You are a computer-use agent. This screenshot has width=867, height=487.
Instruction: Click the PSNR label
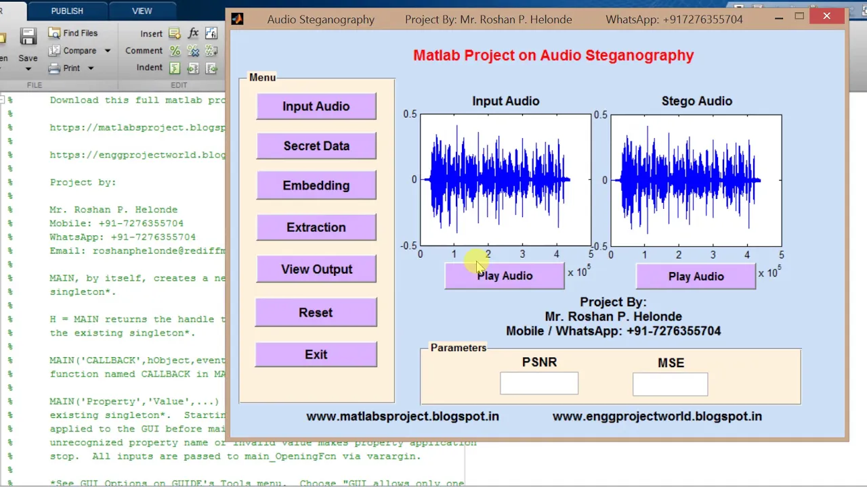[x=539, y=363]
